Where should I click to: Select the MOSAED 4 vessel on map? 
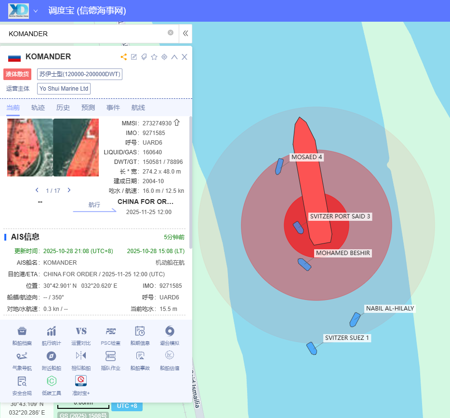tap(279, 166)
